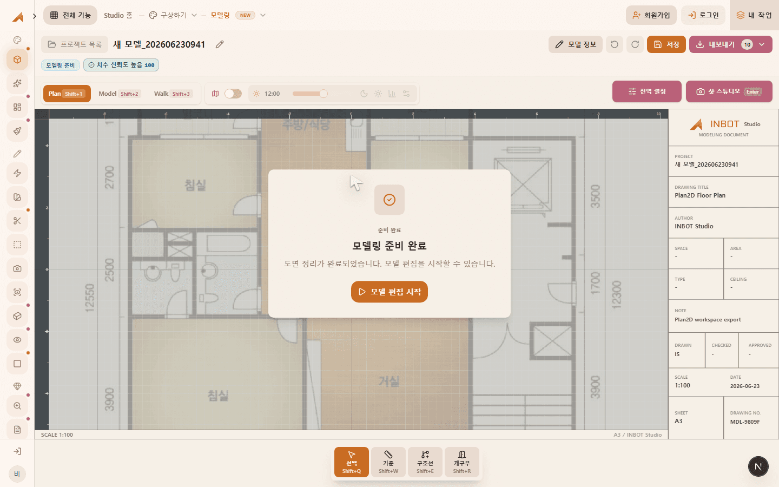Open the 전체 기능 menu
Screen dimensions: 779x487
click(x=70, y=15)
